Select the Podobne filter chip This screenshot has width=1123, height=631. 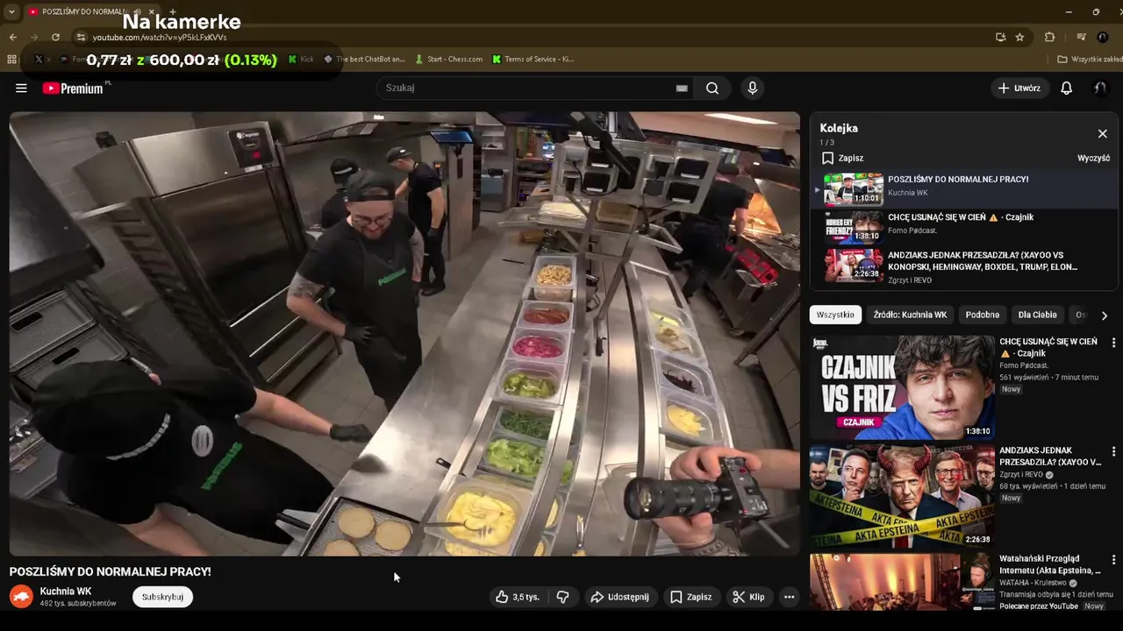(983, 315)
